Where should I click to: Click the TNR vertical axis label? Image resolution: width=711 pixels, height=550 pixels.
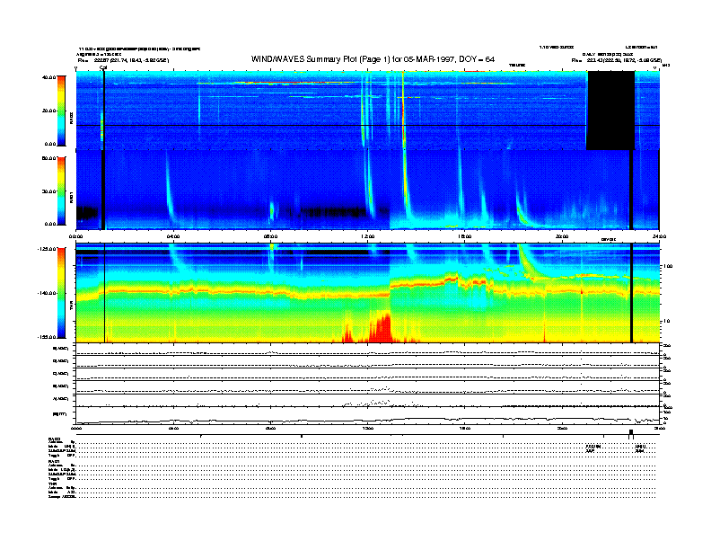tap(72, 306)
